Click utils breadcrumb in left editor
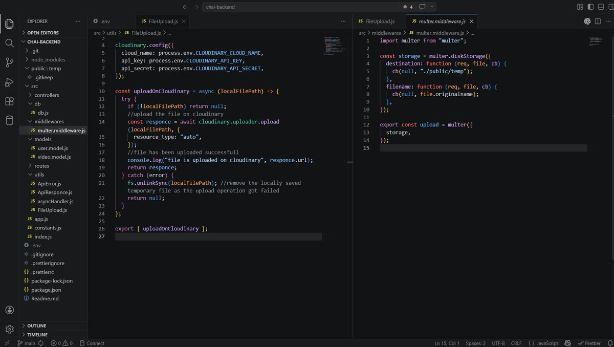Viewport: 614px width, 347px height. (112, 33)
